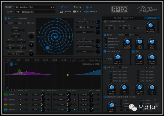Select the LIVE mode radio

point(6,23)
